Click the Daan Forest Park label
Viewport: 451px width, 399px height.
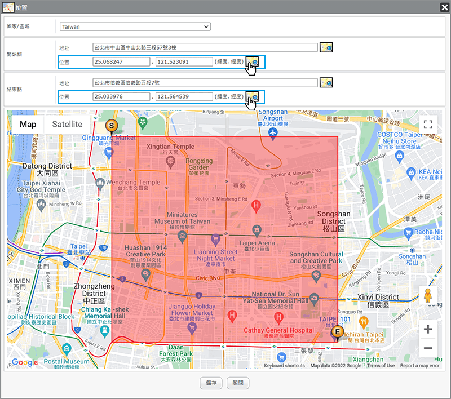click(176, 353)
